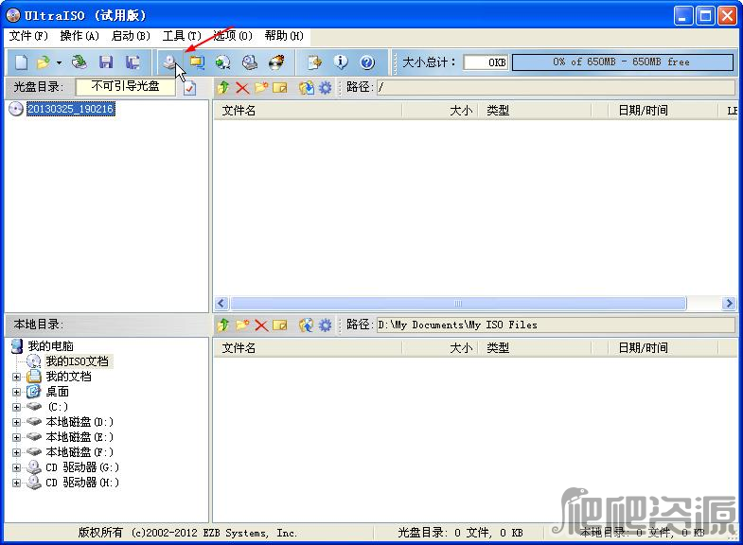Select the 本地磁盘 (D:) tree label

coord(80,422)
